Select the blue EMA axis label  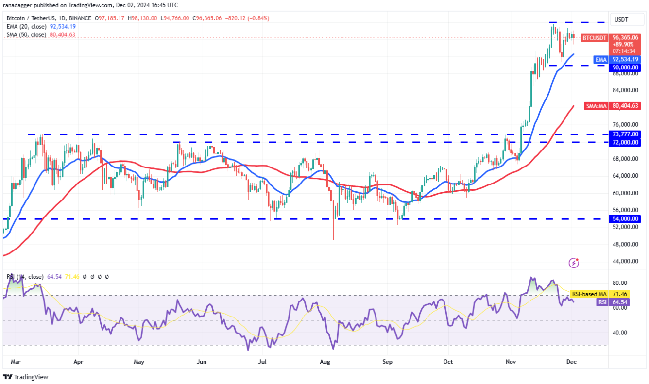point(601,59)
